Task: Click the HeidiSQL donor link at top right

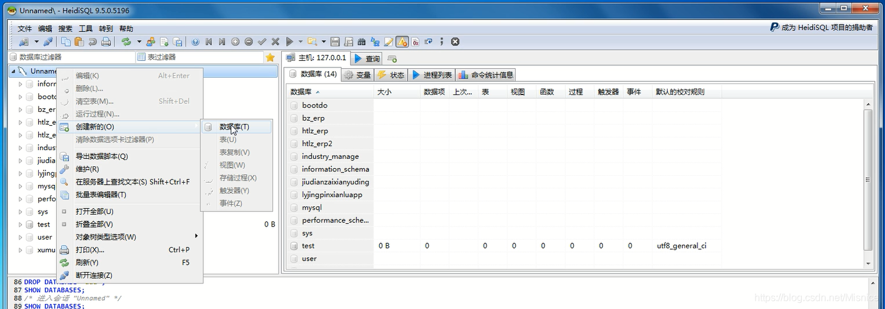Action: click(x=821, y=28)
